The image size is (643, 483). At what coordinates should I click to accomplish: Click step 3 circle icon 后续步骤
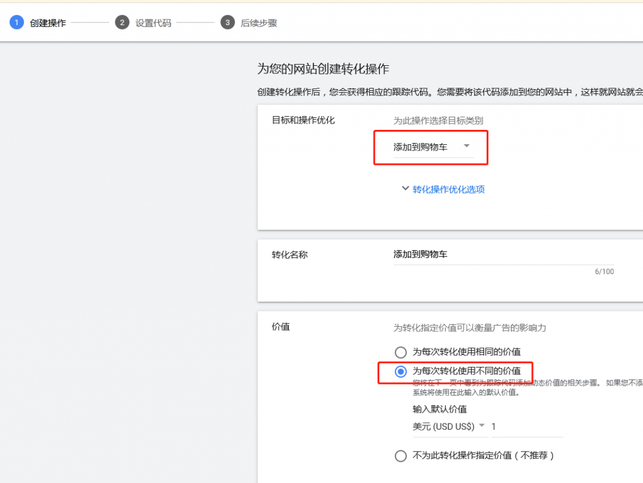tap(227, 23)
